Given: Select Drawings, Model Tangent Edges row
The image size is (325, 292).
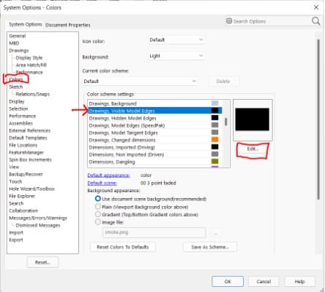Looking at the screenshot, I should pos(155,133).
